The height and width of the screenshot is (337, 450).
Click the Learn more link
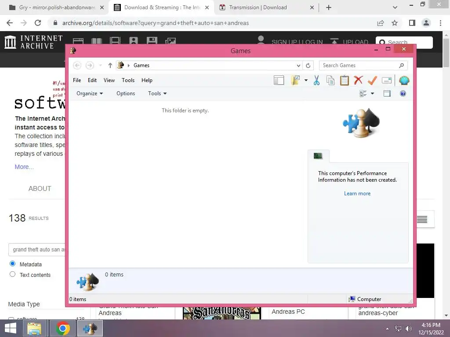pyautogui.click(x=357, y=194)
